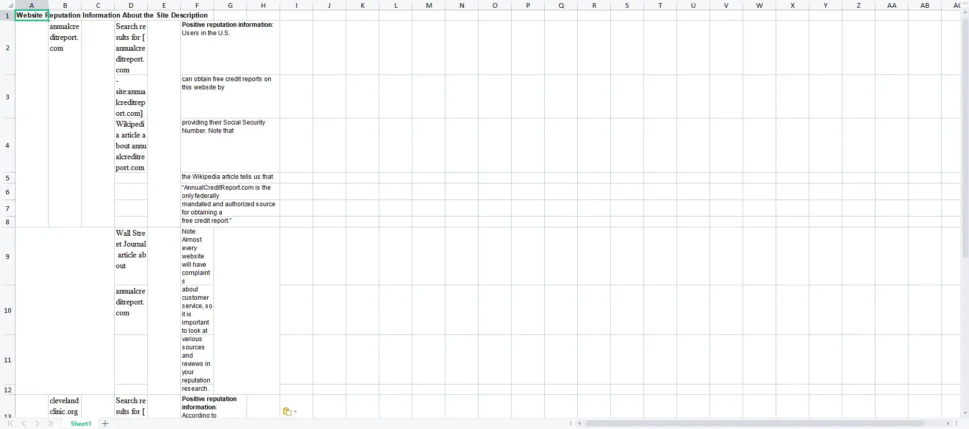The image size is (969, 429).
Task: Go to the last sheet
Action: 51,423
